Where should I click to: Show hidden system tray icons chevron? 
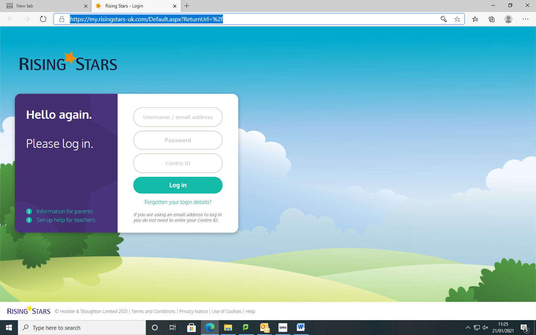[468, 328]
